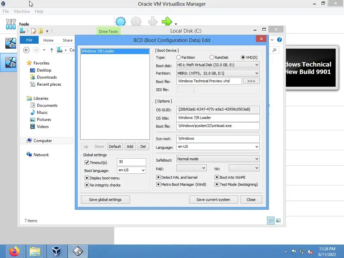Open the Boot language dropdown
Screen dimensions: 344x258
[x=131, y=170]
